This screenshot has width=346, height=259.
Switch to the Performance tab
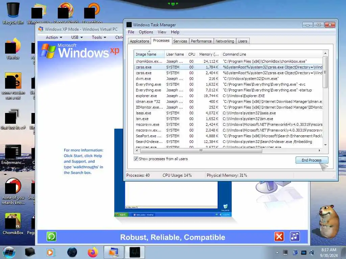(x=201, y=41)
